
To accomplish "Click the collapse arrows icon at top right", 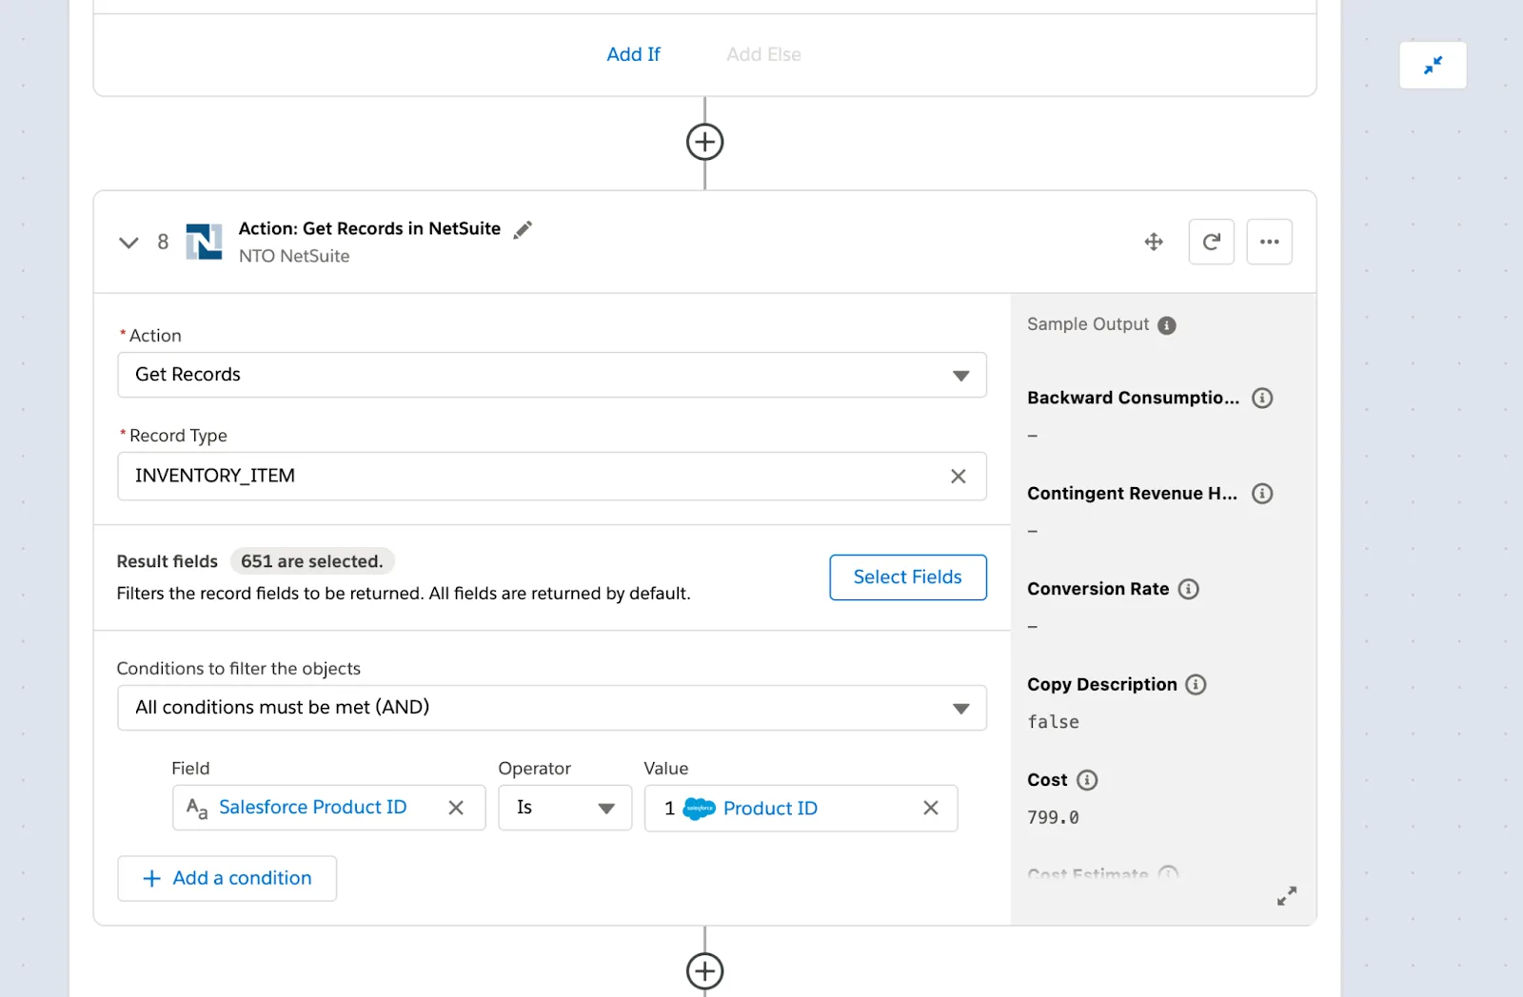I will tap(1433, 65).
